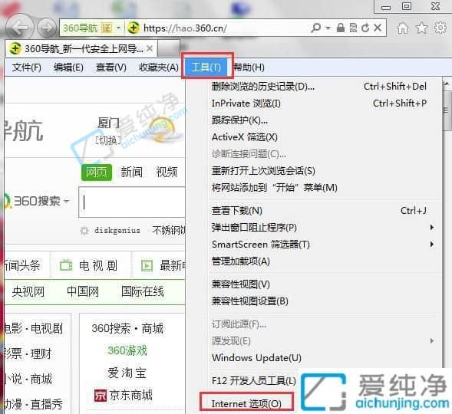Open the 编辑(E) menu
This screenshot has height=414, width=452.
(x=68, y=67)
